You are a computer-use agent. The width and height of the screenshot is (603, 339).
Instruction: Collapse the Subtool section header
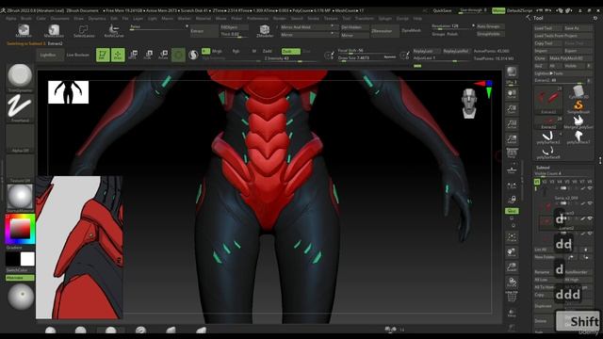pos(543,168)
